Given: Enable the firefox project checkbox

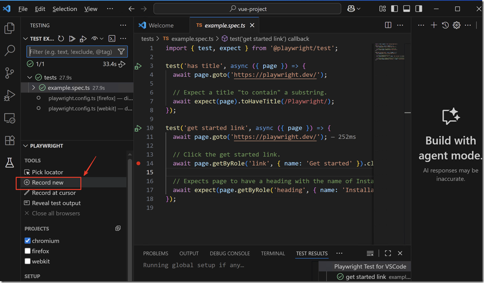Looking at the screenshot, I should [27, 251].
